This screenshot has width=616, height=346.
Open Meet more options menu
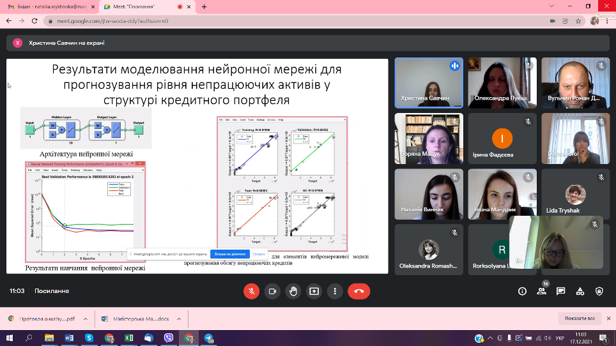(335, 291)
